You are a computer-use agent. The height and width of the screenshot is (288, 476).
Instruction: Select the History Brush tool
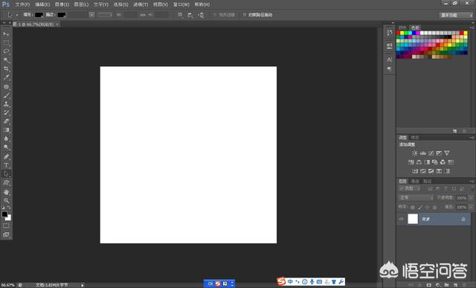(6, 112)
